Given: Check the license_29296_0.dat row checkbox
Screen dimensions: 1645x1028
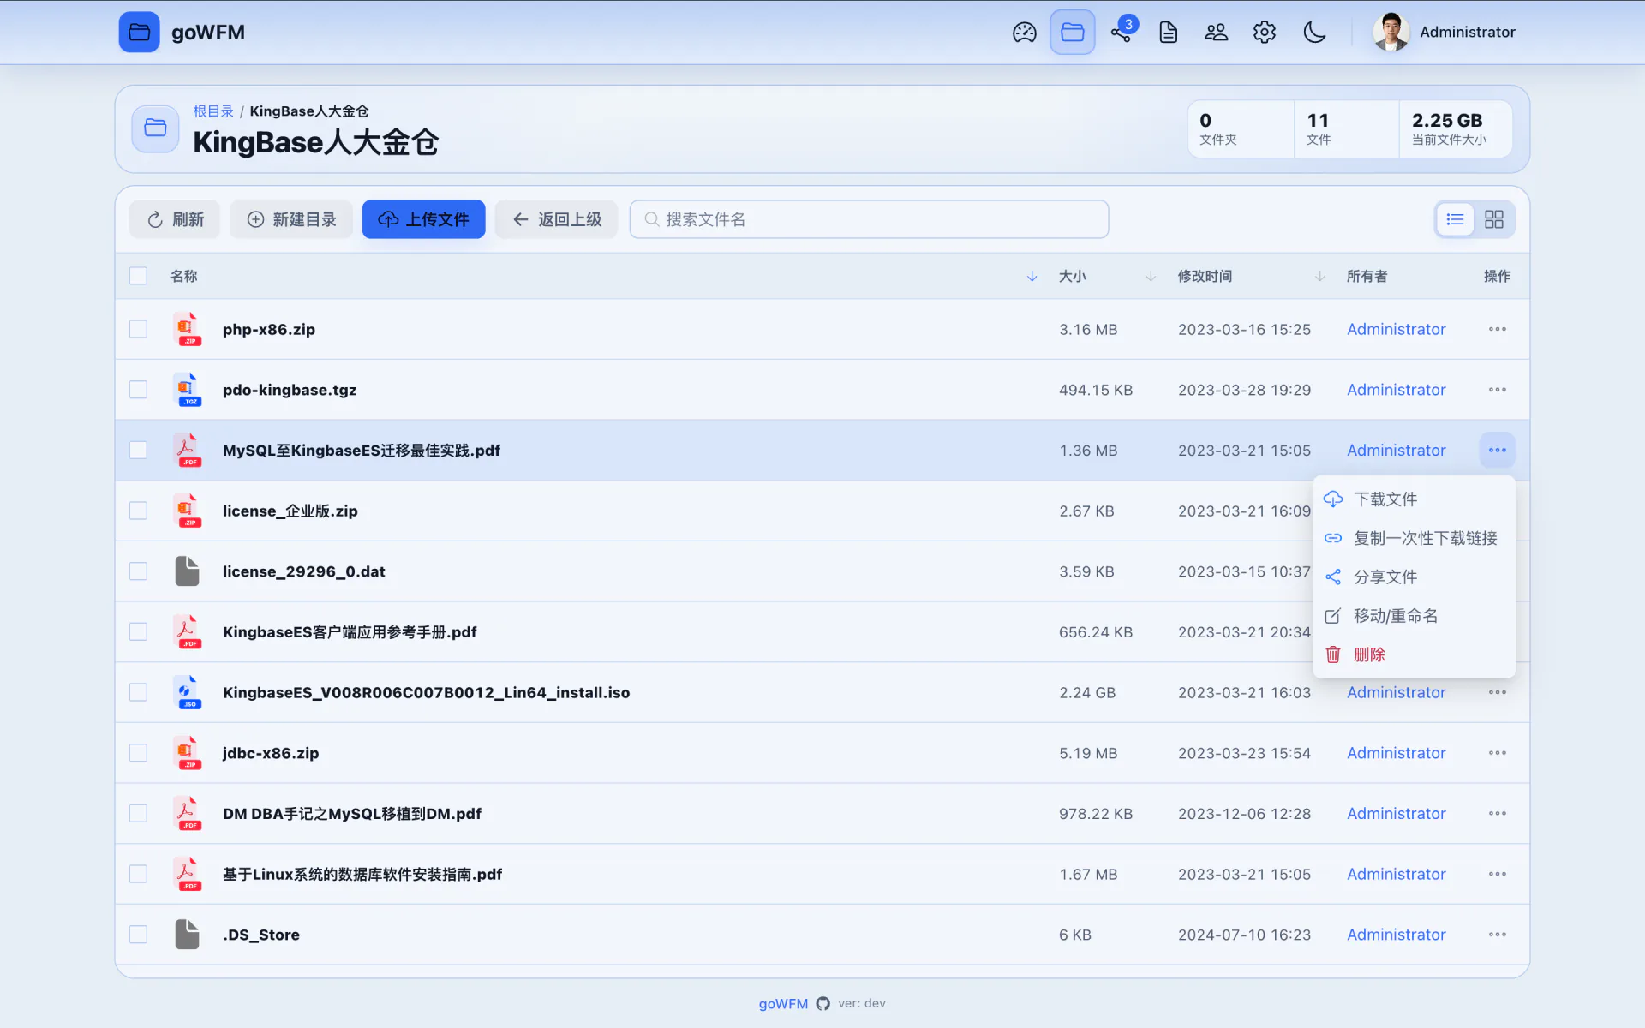Looking at the screenshot, I should pyautogui.click(x=138, y=571).
